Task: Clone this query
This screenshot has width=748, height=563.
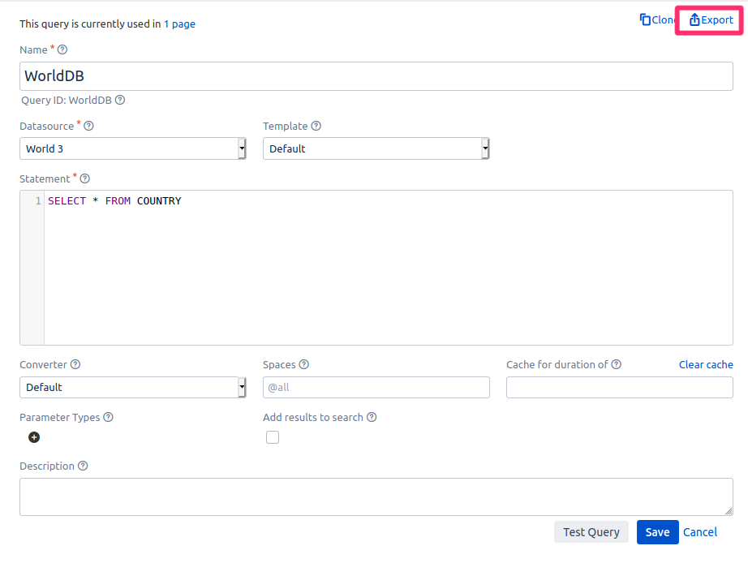Action: pos(658,20)
